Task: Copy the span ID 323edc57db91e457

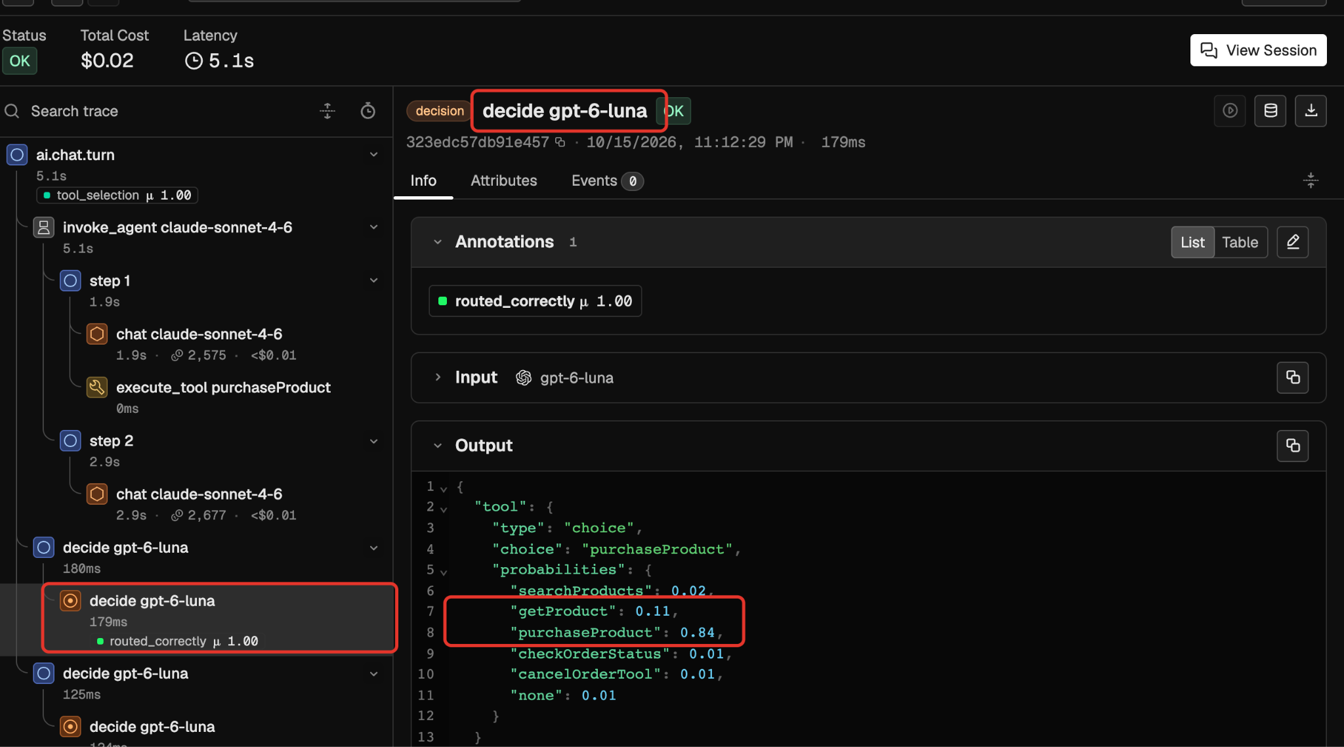Action: coord(560,142)
